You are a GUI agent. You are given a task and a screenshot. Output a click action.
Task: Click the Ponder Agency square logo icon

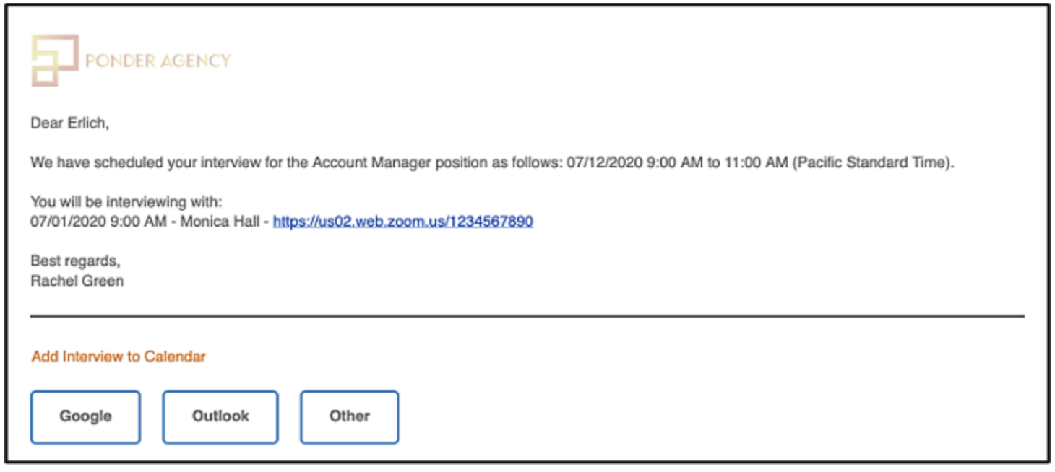(55, 60)
